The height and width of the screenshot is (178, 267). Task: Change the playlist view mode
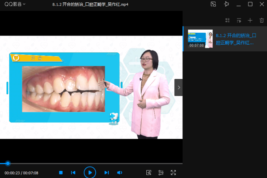pos(227,20)
